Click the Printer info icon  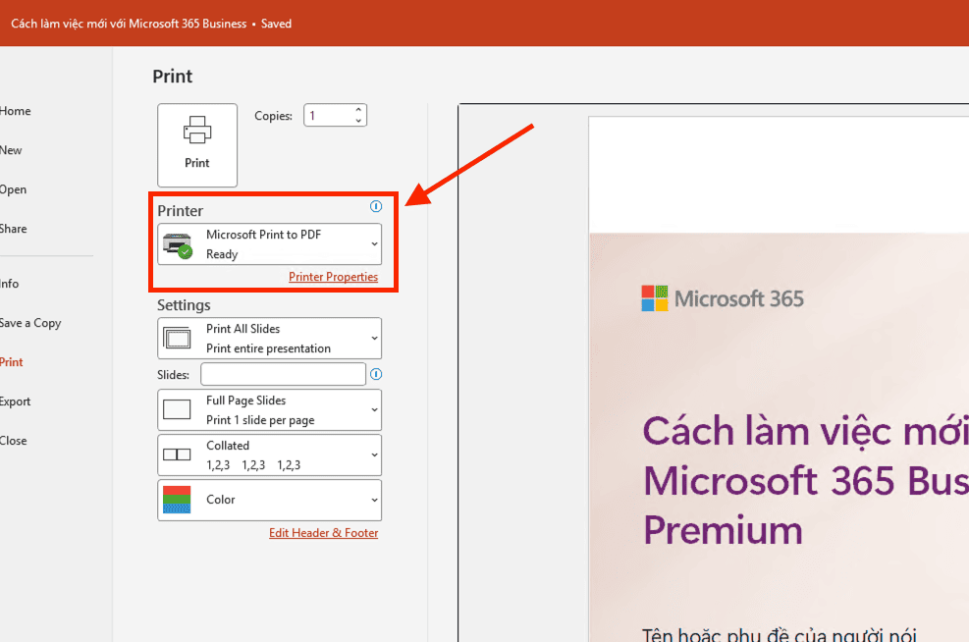coord(376,206)
